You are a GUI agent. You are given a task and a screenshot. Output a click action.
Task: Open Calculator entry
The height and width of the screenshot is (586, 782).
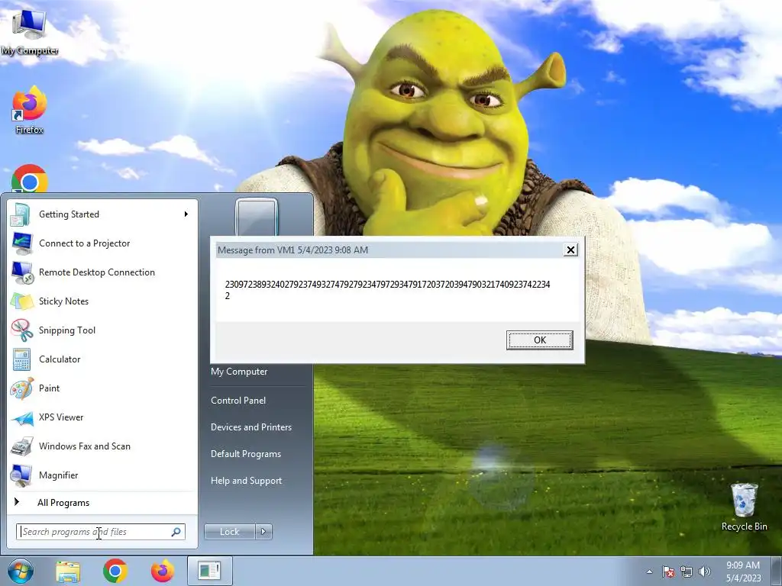click(103, 359)
